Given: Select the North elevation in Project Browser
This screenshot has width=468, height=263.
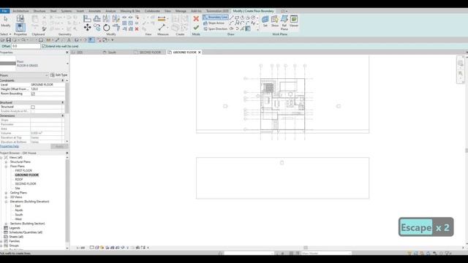Looking at the screenshot, I should (x=19, y=210).
